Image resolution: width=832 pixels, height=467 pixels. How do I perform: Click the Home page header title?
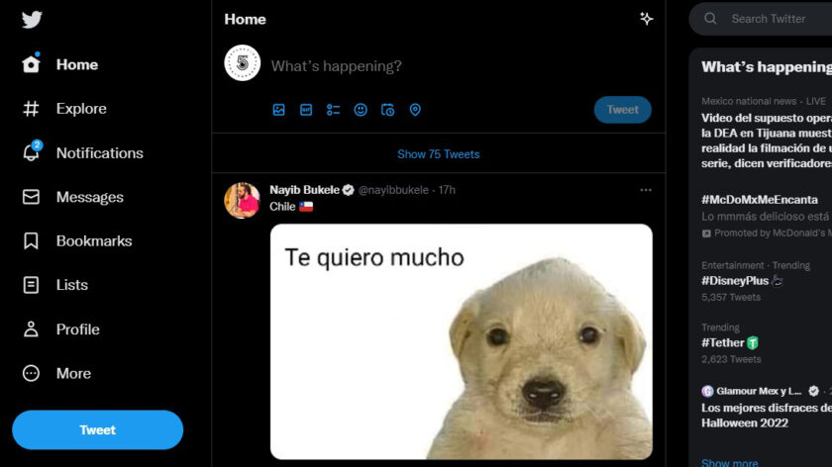(246, 19)
